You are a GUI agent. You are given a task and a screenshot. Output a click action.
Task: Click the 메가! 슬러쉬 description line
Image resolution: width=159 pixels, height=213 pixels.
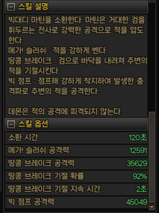click(58, 50)
